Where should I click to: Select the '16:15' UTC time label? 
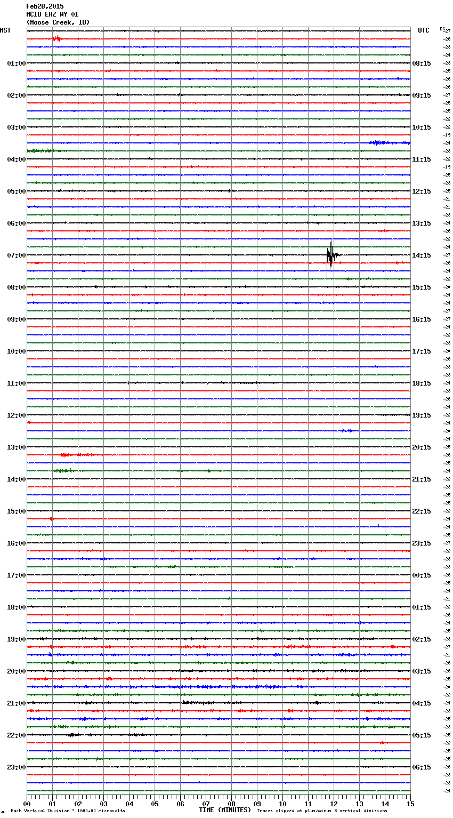pos(422,319)
